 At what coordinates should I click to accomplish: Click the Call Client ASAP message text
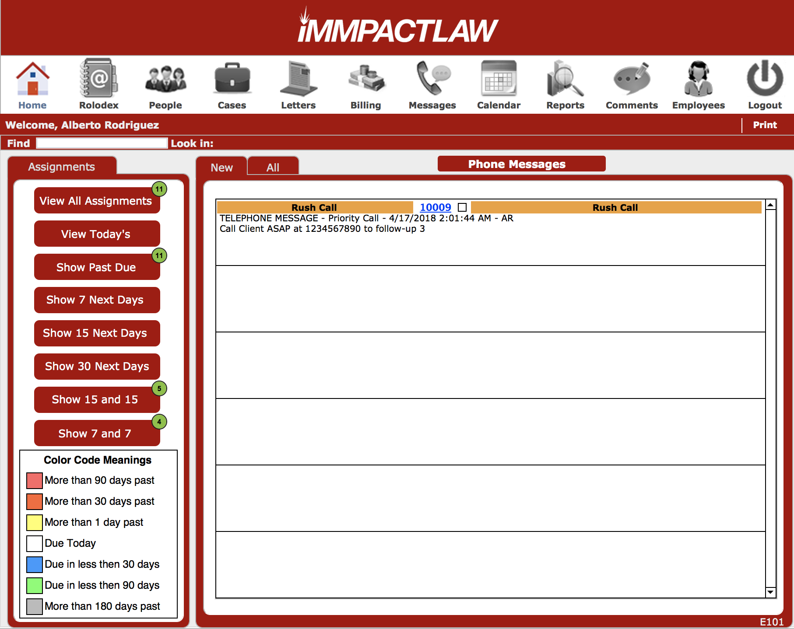322,228
